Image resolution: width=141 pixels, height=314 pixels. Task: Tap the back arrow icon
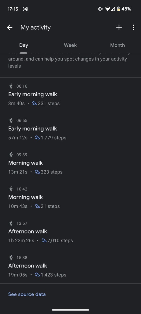[10, 27]
